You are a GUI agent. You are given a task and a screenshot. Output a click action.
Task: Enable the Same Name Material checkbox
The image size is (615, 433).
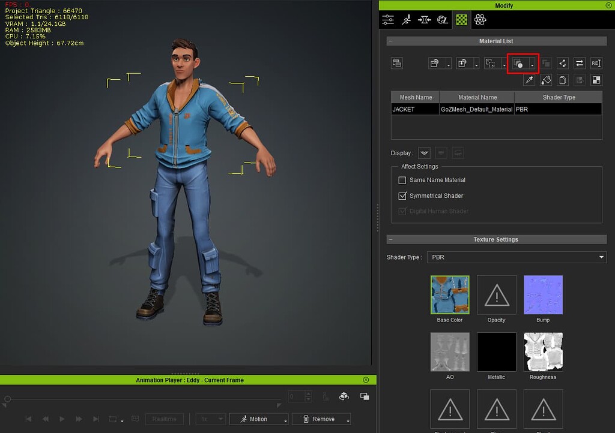pyautogui.click(x=402, y=180)
